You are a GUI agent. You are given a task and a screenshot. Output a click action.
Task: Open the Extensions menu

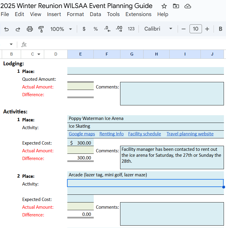(x=138, y=14)
